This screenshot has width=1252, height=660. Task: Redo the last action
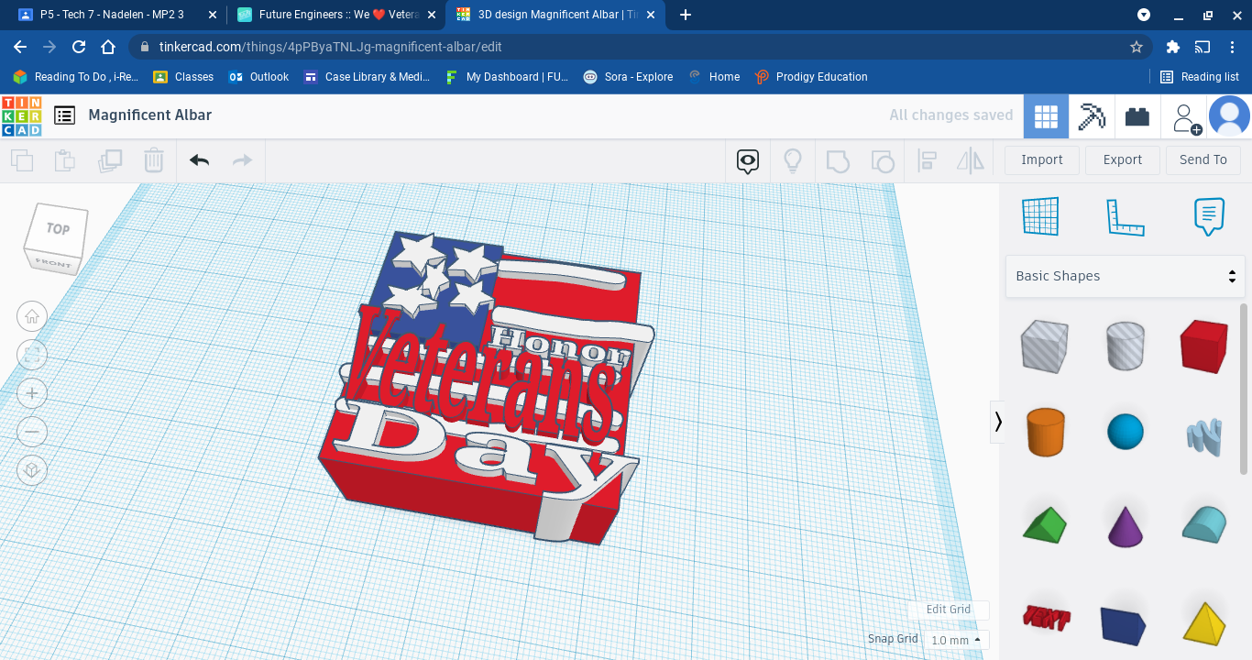coord(242,160)
